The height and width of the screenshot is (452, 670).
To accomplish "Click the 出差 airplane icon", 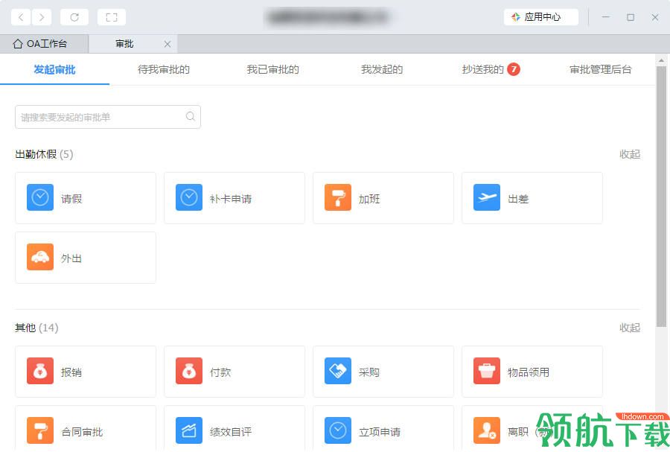I will tap(487, 197).
